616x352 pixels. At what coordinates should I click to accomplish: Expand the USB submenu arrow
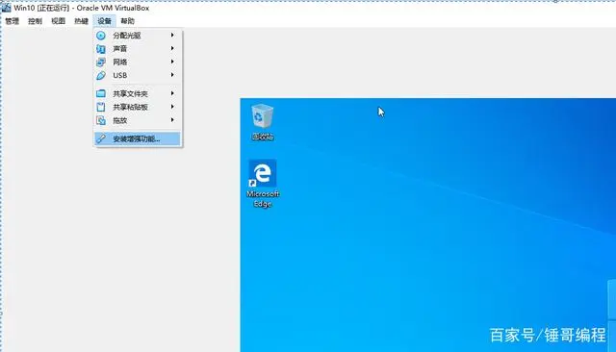coord(172,75)
